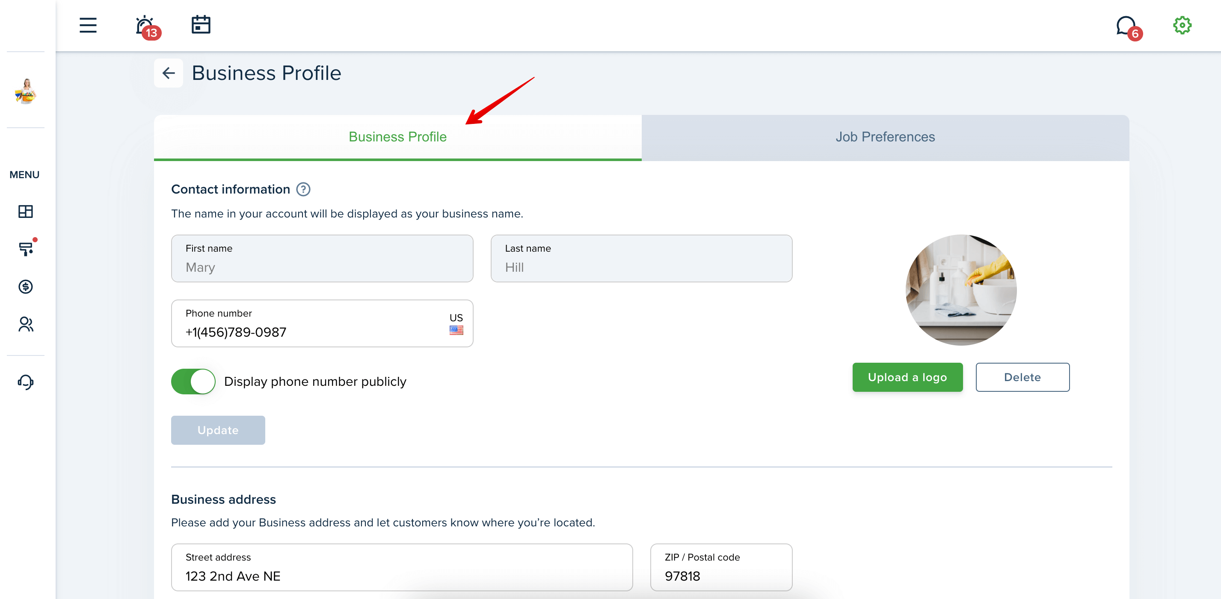Open the hamburger menu
This screenshot has height=599, width=1221.
[x=88, y=25]
